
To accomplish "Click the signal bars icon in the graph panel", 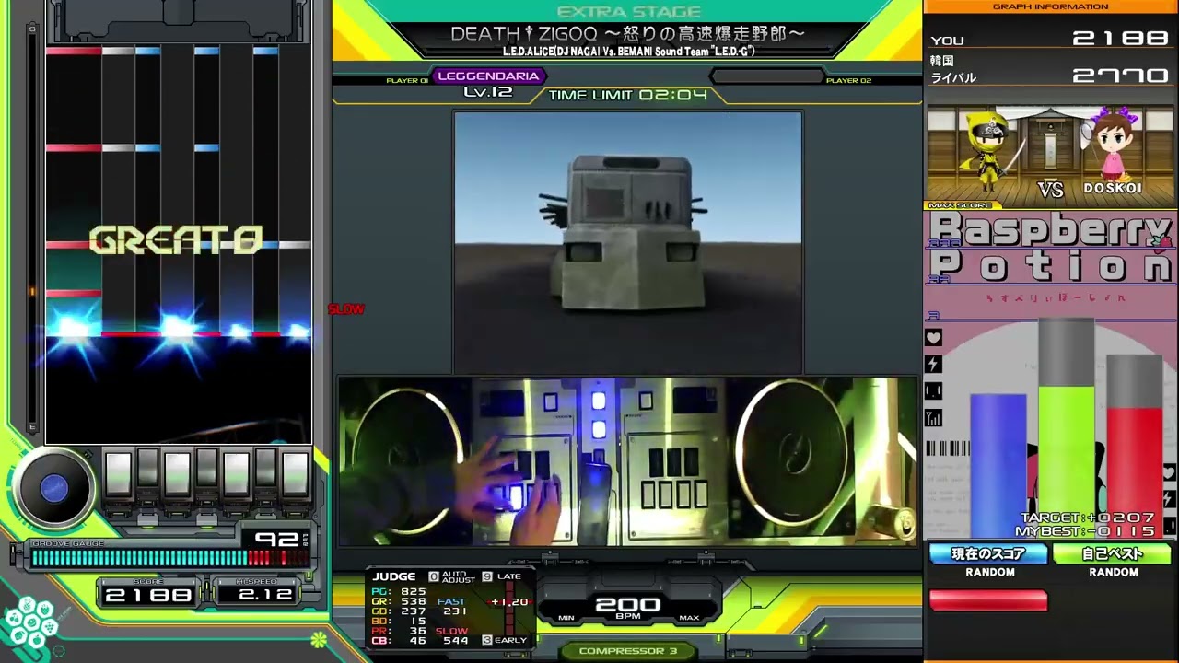I will [933, 418].
